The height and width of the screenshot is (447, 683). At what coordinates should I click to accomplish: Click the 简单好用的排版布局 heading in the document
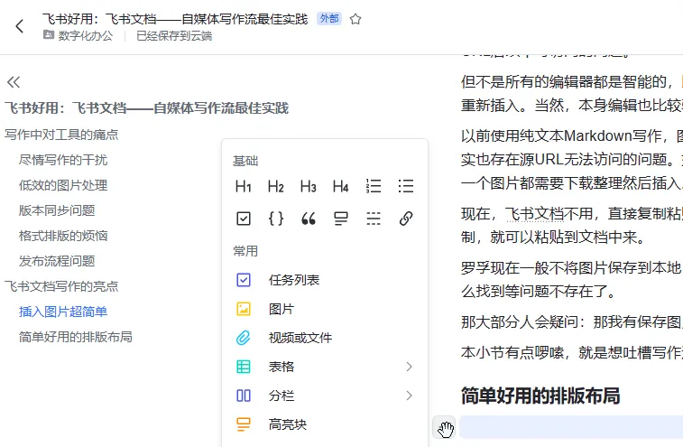(540, 396)
